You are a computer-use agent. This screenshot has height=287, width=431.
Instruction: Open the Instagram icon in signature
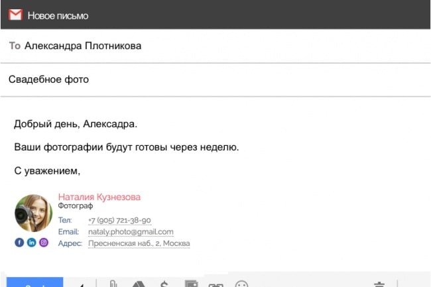point(43,243)
